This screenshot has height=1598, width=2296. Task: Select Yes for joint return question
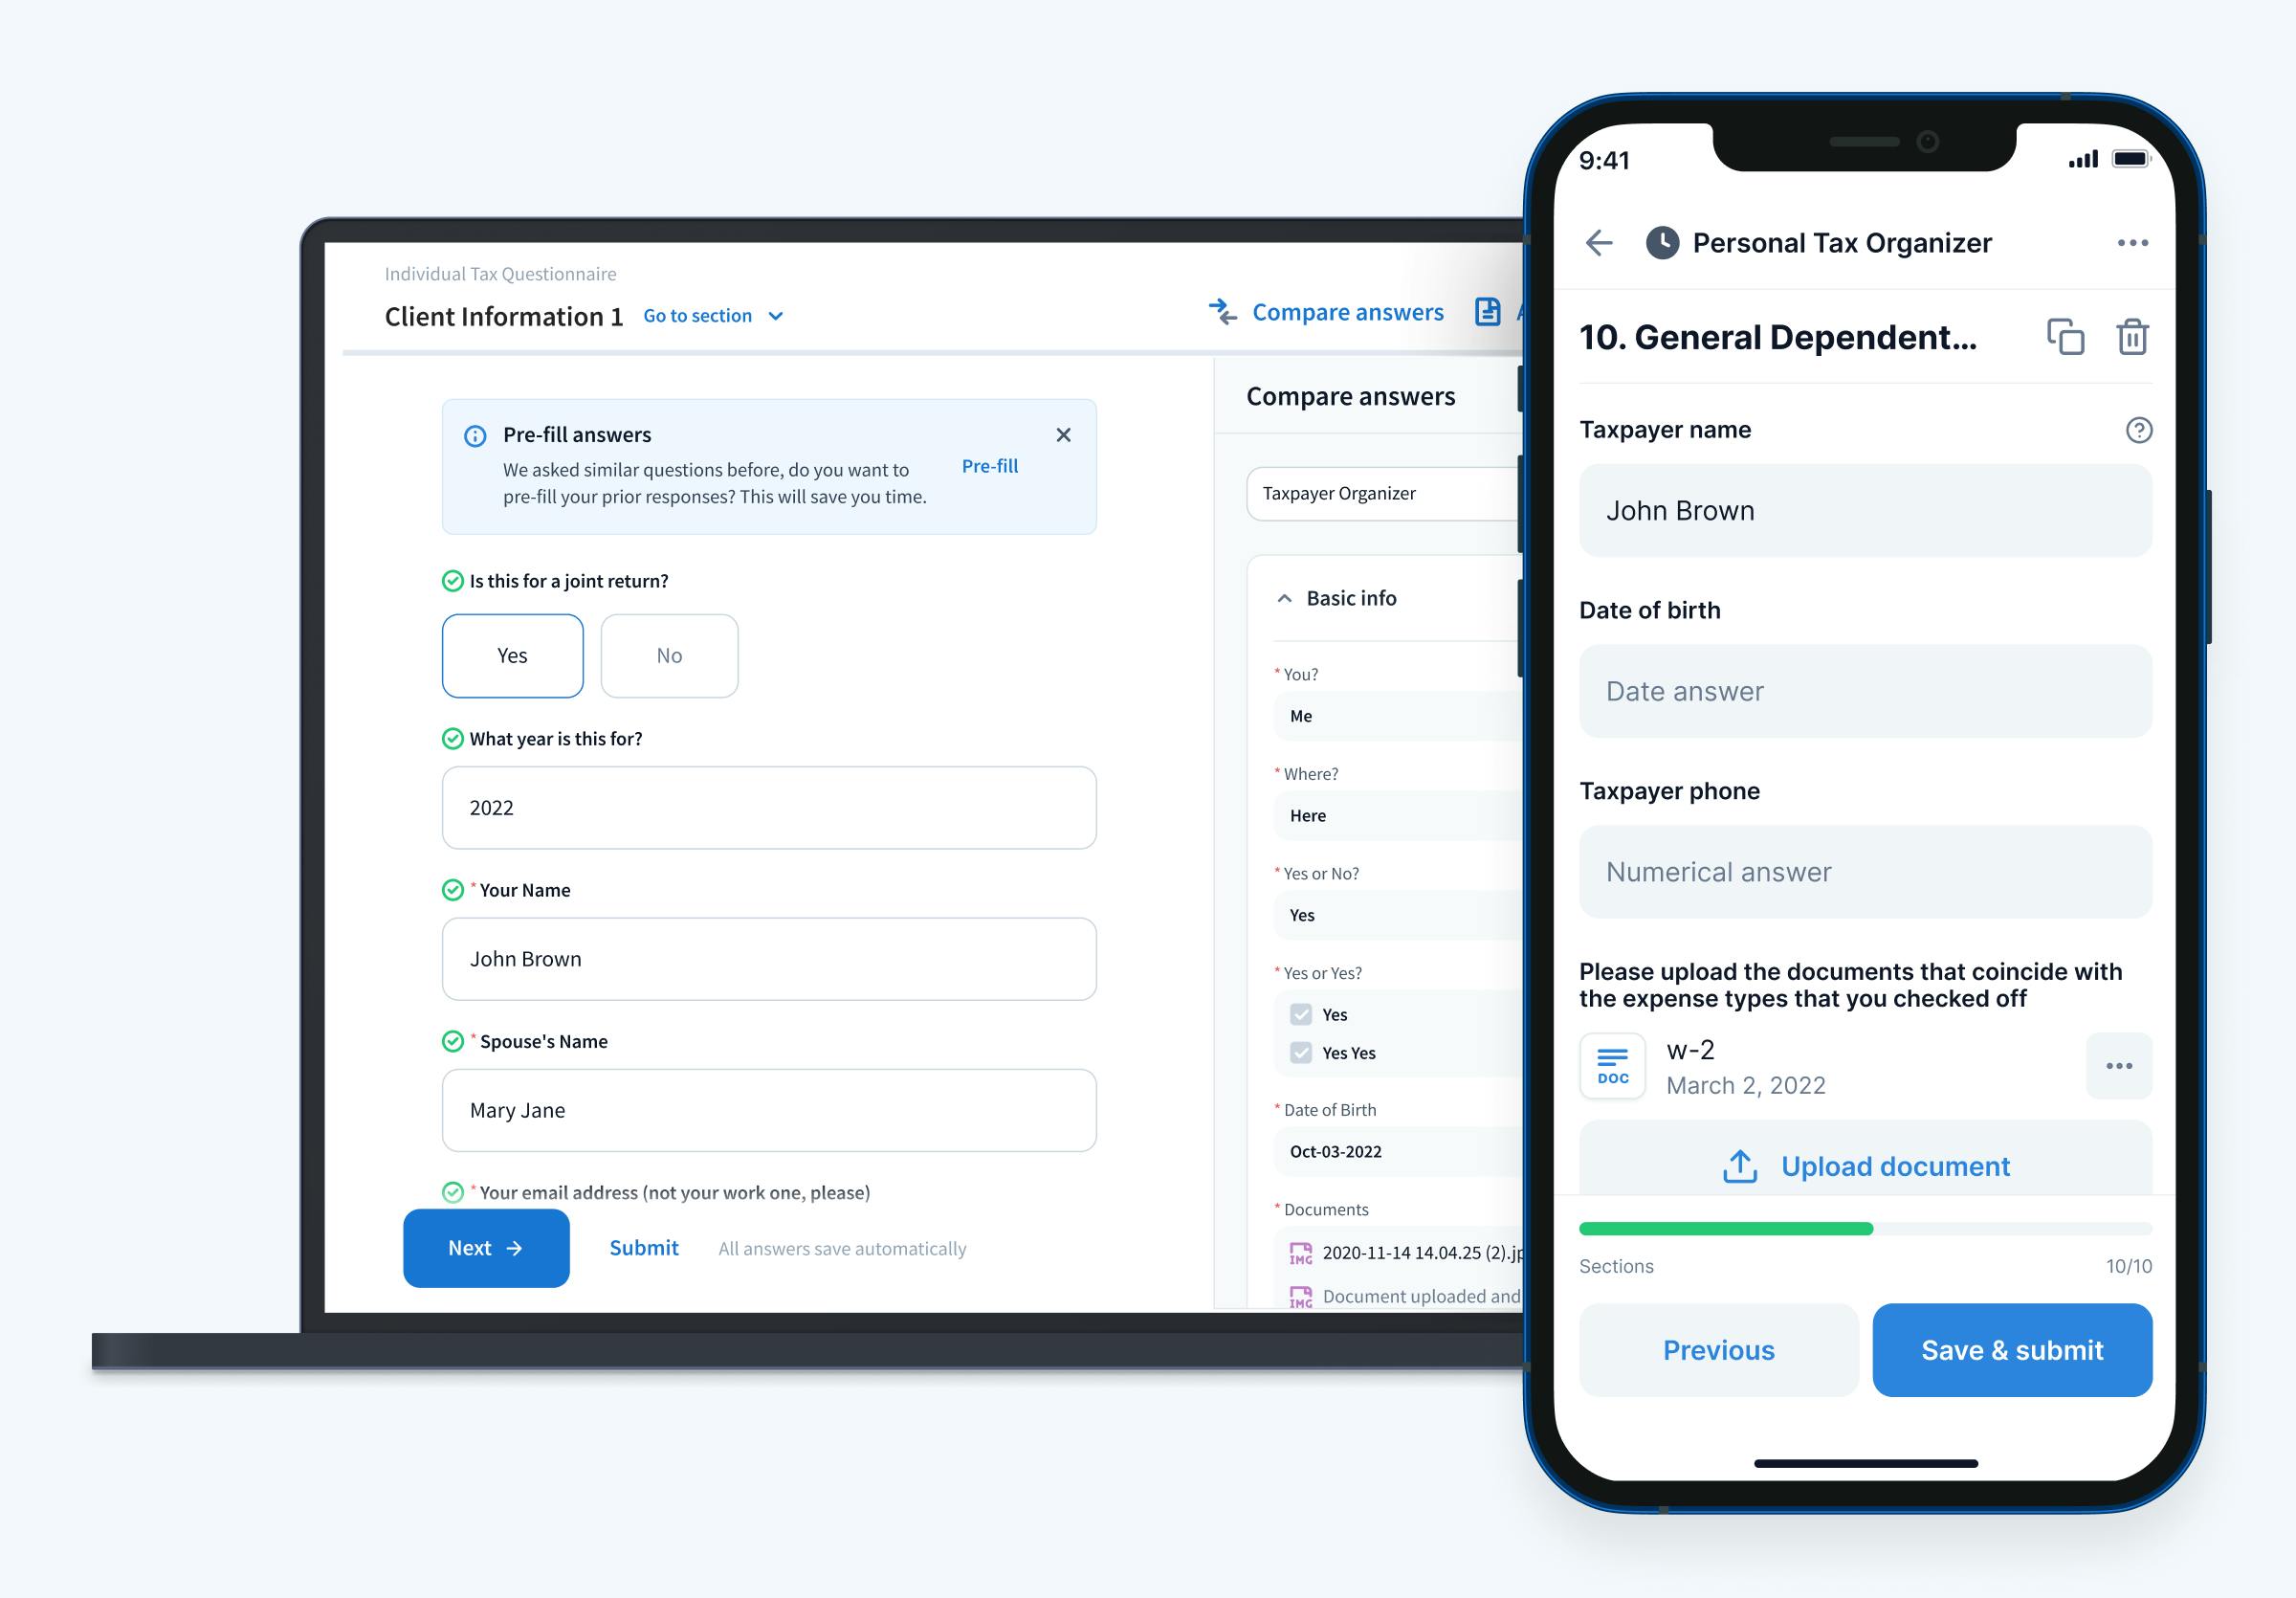515,655
